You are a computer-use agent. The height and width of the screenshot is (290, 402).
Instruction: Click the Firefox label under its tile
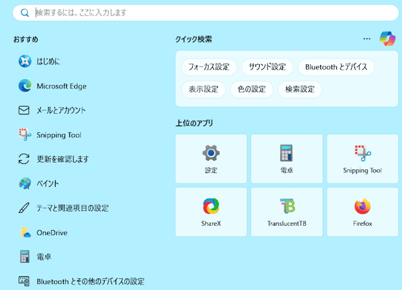pos(362,224)
